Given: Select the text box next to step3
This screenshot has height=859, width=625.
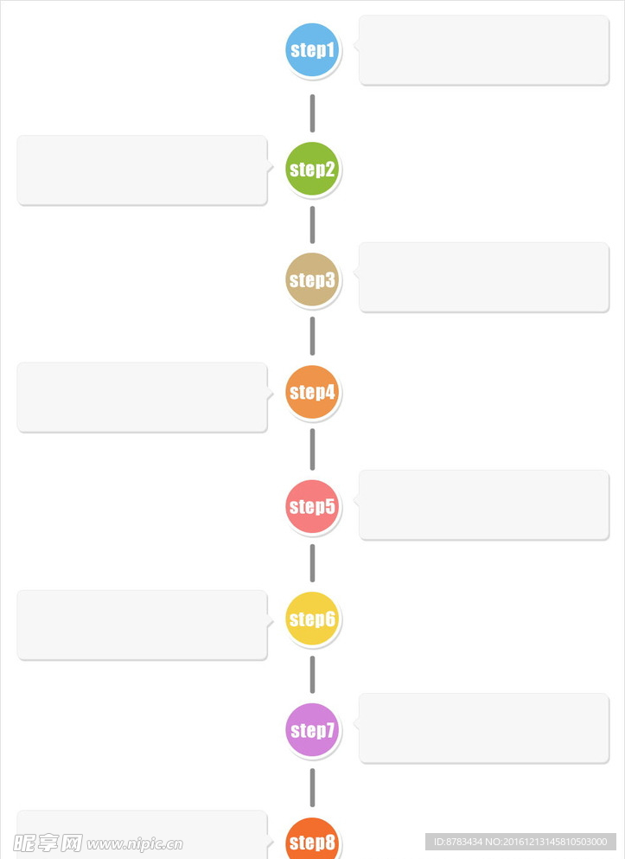Looking at the screenshot, I should [x=484, y=277].
